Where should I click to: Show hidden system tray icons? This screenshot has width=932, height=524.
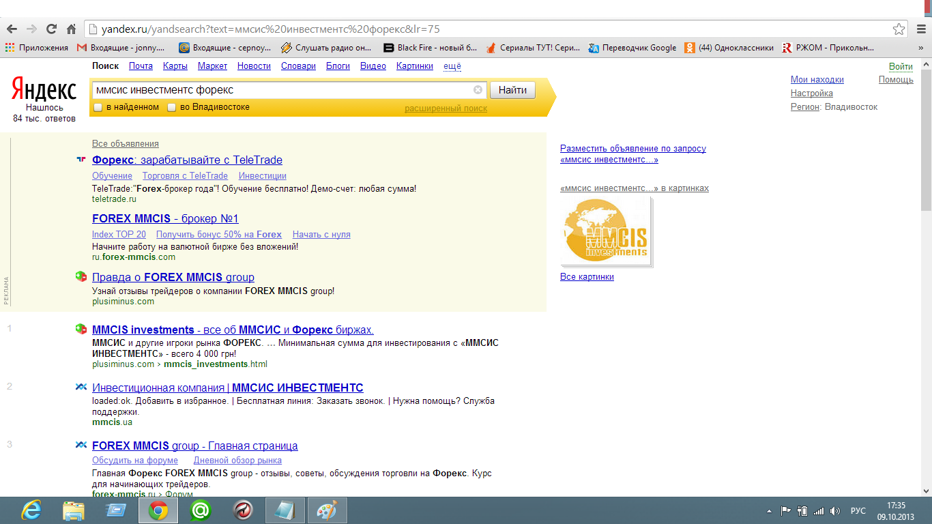coord(770,510)
